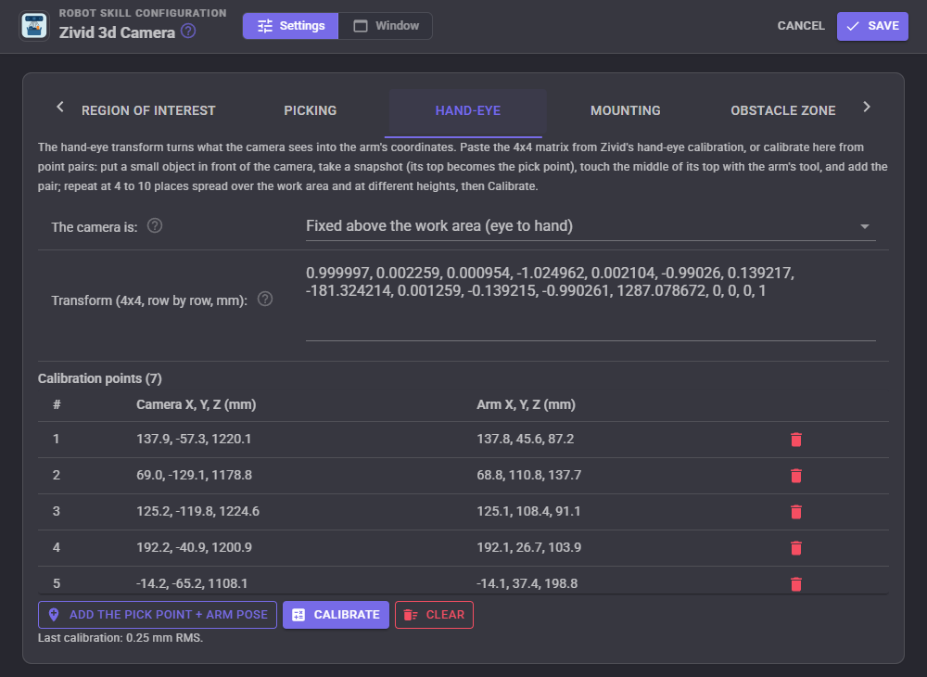Switch to the Settings view

click(290, 26)
